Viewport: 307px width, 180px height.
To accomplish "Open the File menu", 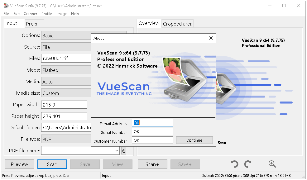I will (x=6, y=14).
